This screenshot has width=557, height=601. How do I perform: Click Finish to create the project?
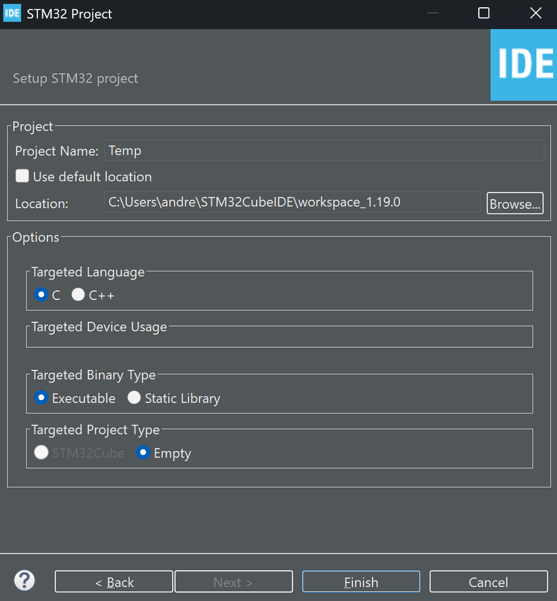point(361,582)
